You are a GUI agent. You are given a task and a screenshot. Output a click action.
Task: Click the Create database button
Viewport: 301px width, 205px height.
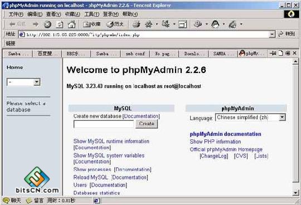[x=147, y=124]
